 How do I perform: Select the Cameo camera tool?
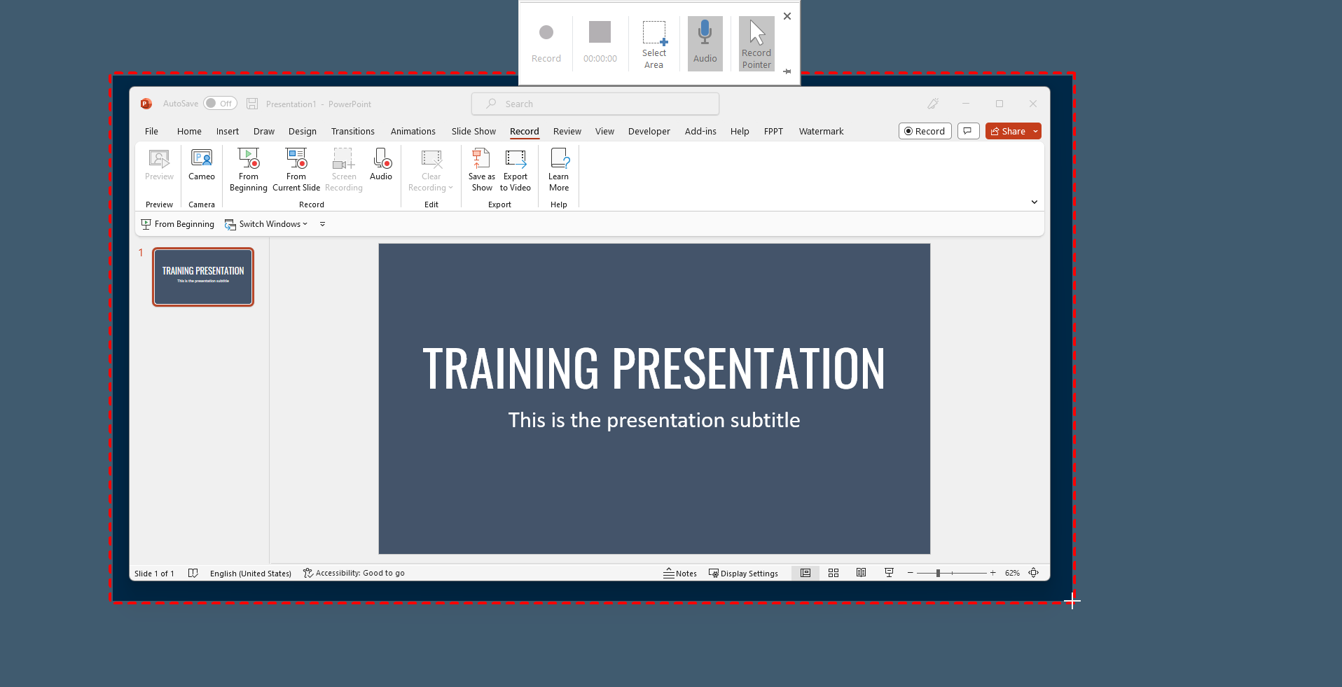point(201,168)
